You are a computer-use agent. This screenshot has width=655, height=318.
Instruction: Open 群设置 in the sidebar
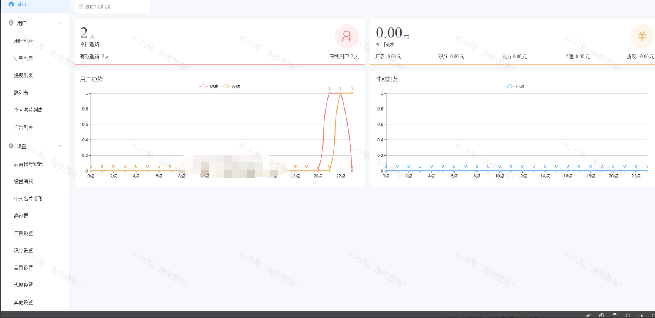coord(21,216)
